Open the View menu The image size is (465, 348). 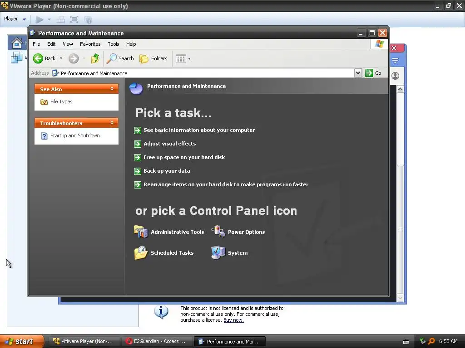pyautogui.click(x=68, y=44)
